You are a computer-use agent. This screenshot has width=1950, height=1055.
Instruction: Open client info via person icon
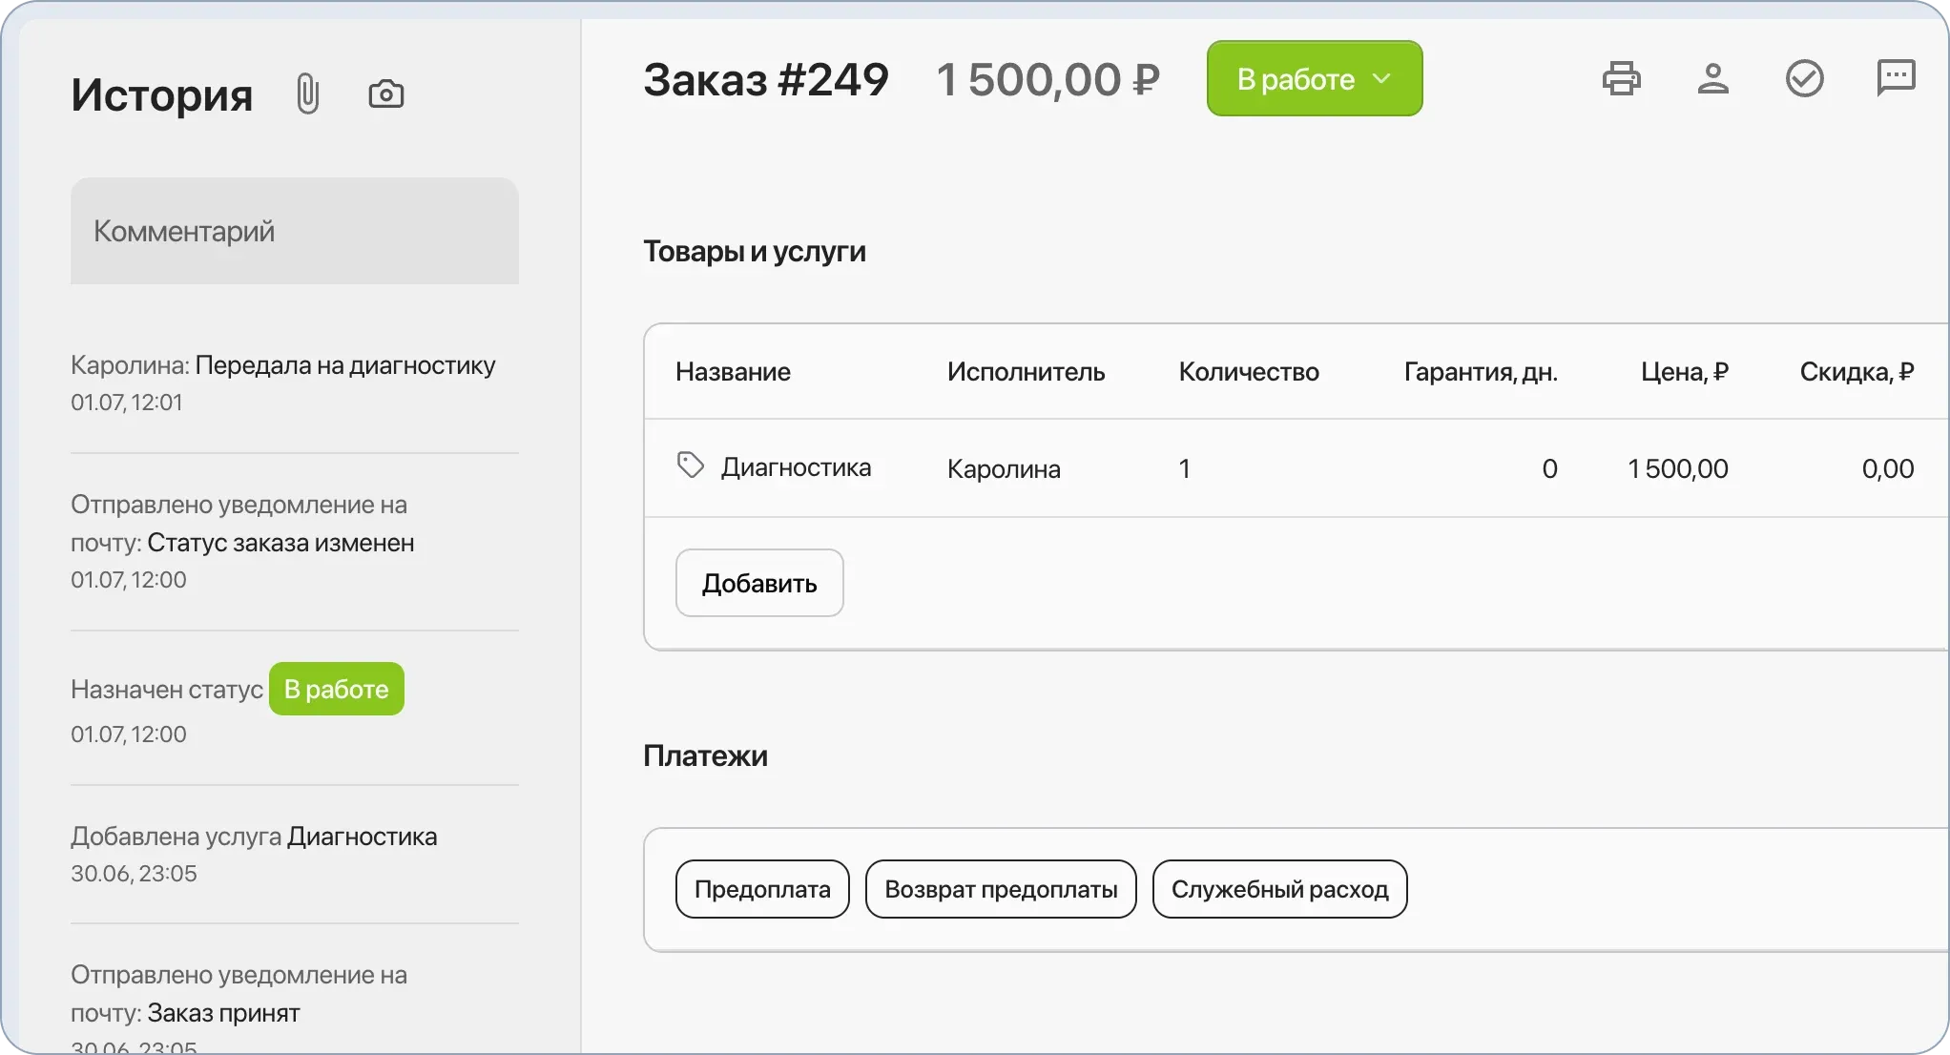tap(1713, 78)
